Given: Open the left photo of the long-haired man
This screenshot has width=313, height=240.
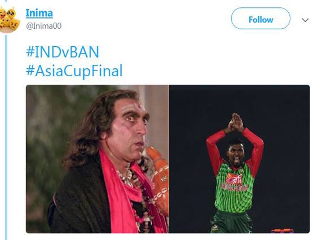Looking at the screenshot, I should (x=98, y=159).
